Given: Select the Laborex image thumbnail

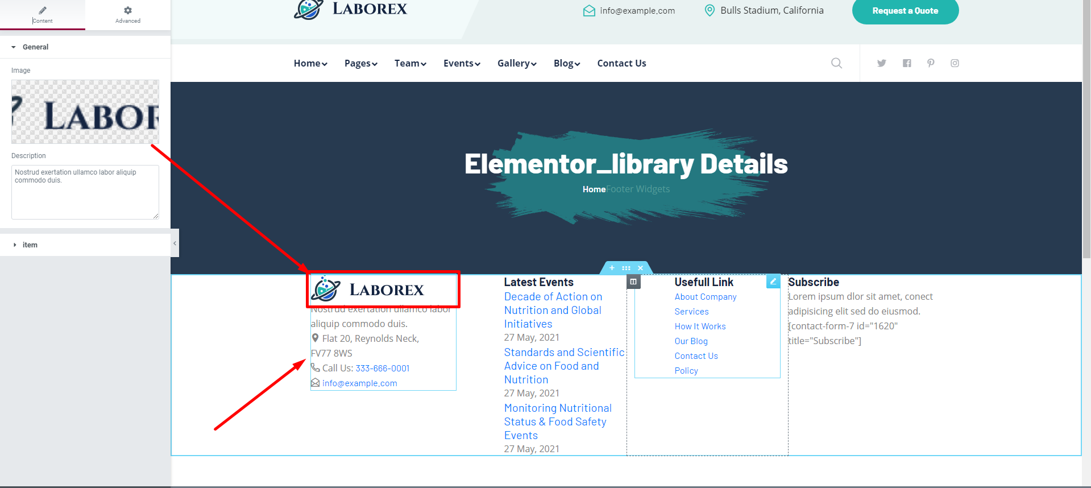Looking at the screenshot, I should click(85, 111).
